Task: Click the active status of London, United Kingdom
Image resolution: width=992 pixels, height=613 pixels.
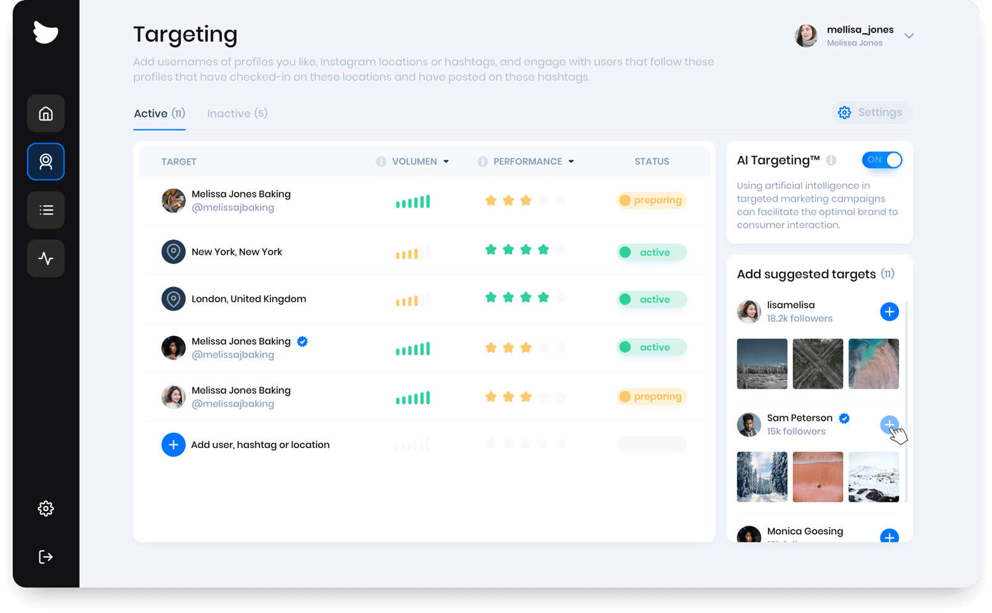Action: click(x=652, y=299)
